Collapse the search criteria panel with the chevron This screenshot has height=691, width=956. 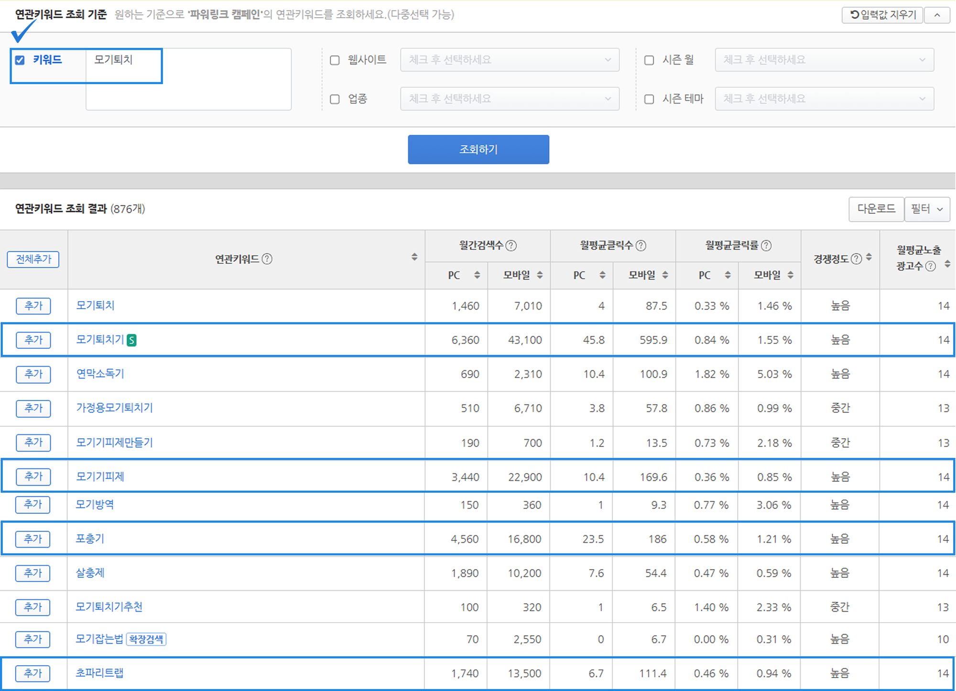(x=937, y=15)
